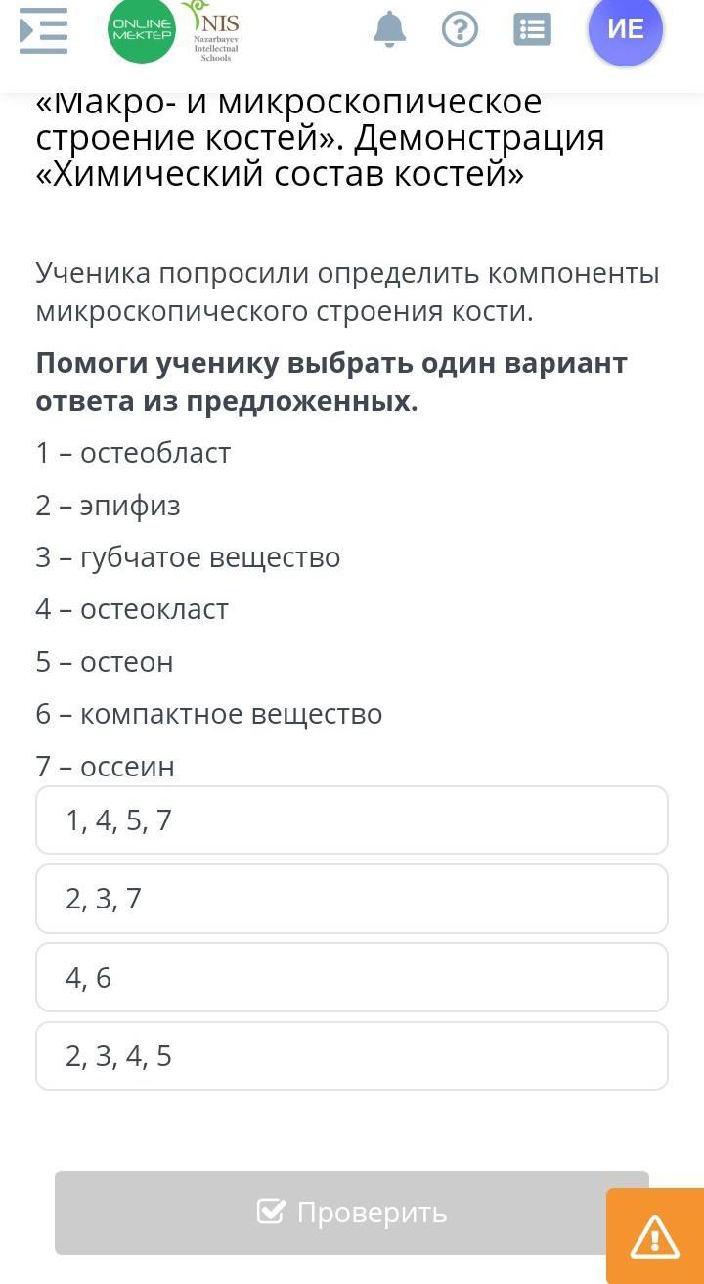Image resolution: width=704 pixels, height=1284 pixels.
Task: Click the Проверить button
Action: pos(352,1213)
